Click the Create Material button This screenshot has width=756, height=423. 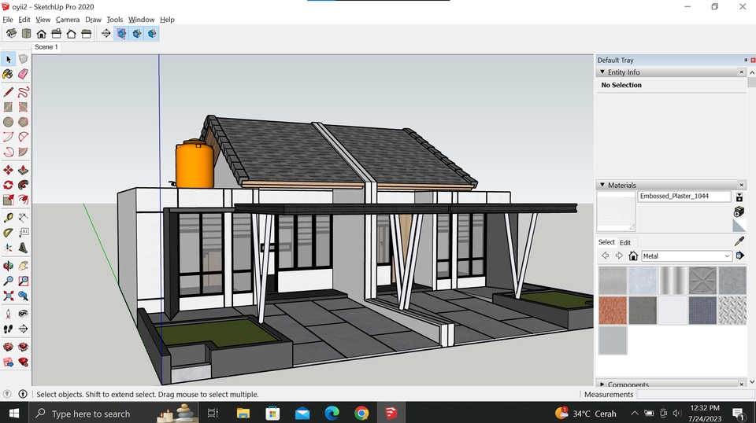click(739, 211)
